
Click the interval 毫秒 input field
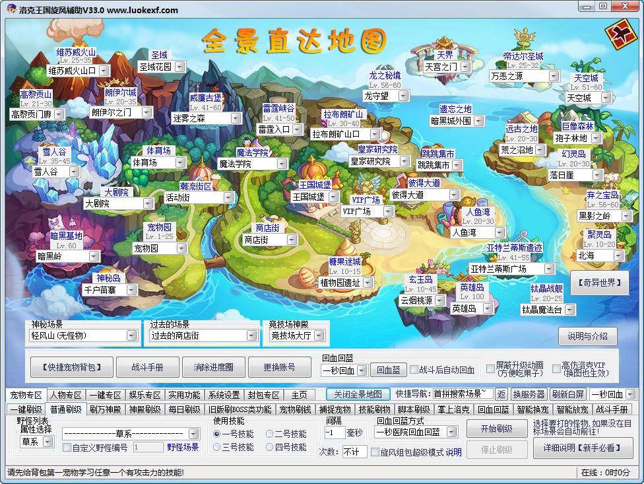point(335,432)
